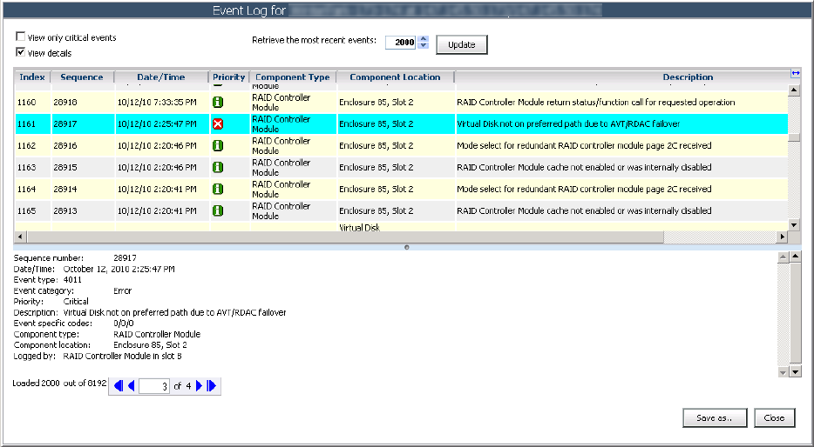Increase the recent events count using up arrow
The height and width of the screenshot is (447, 814).
tap(424, 38)
